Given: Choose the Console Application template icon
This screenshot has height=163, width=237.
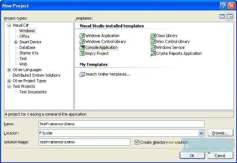Looking at the screenshot, I should (82, 48).
